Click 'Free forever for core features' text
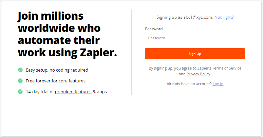 pyautogui.click(x=55, y=81)
